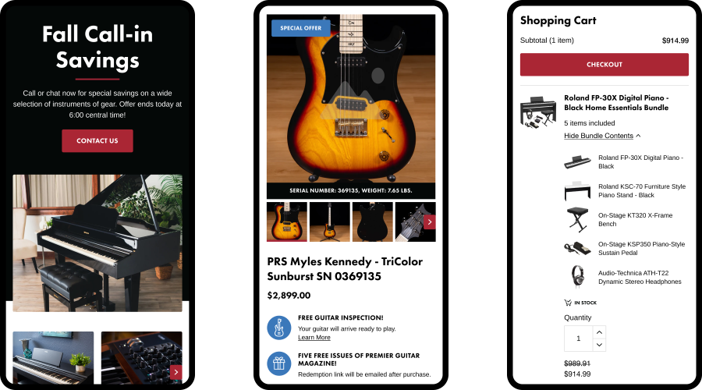Increase quantity with the up arrow
Image resolution: width=702 pixels, height=390 pixels.
click(599, 332)
